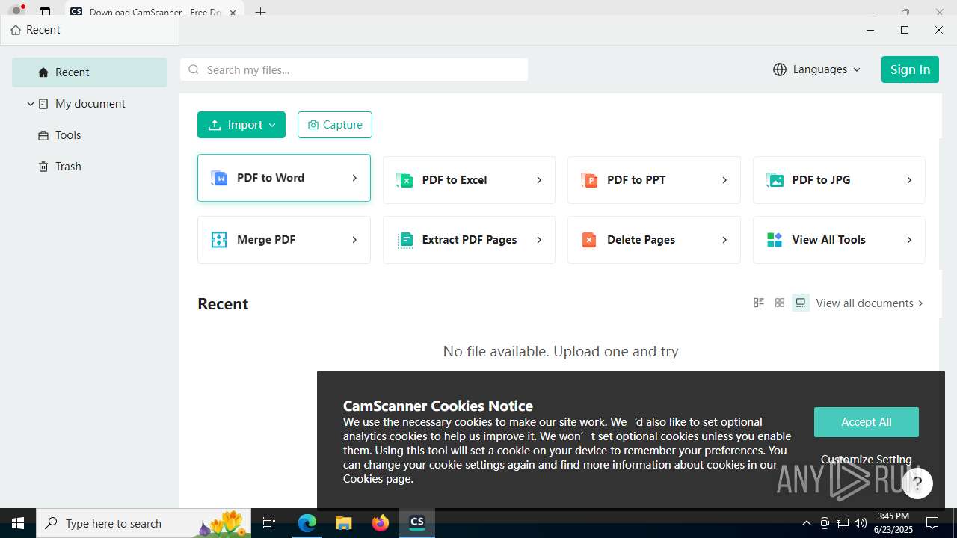Viewport: 957px width, 538px height.
Task: Click chevron on Merge PDF card
Action: (x=354, y=240)
